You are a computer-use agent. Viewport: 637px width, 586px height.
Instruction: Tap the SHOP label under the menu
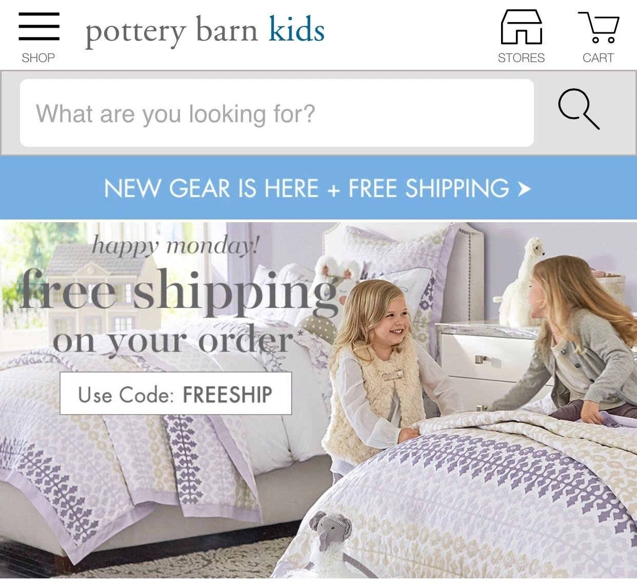point(38,58)
